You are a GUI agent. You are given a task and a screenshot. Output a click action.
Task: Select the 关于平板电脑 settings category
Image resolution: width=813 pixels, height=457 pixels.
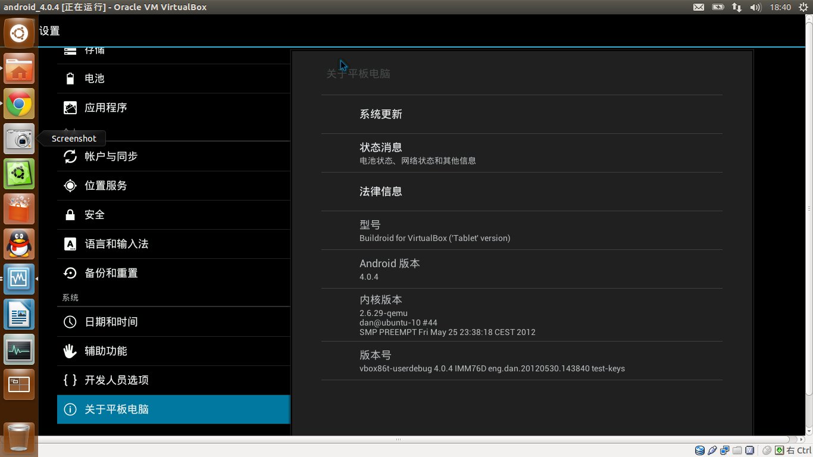(x=173, y=409)
